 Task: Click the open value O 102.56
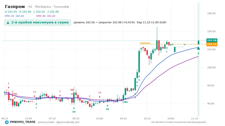click(11, 12)
